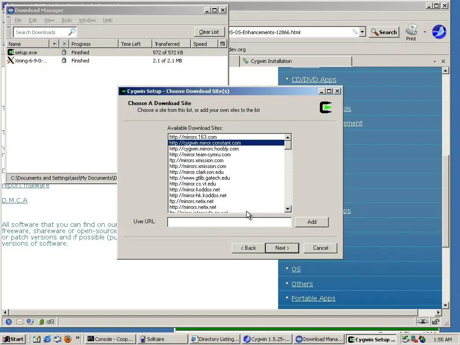The width and height of the screenshot is (460, 345).
Task: Click the search magnifier in Download Manager
Action: click(71, 32)
